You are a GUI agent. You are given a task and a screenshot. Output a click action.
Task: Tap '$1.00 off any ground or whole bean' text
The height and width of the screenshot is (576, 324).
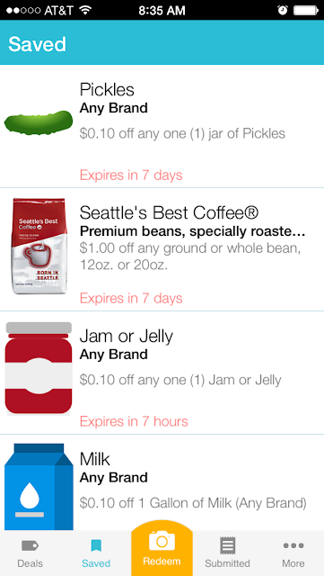(x=190, y=248)
